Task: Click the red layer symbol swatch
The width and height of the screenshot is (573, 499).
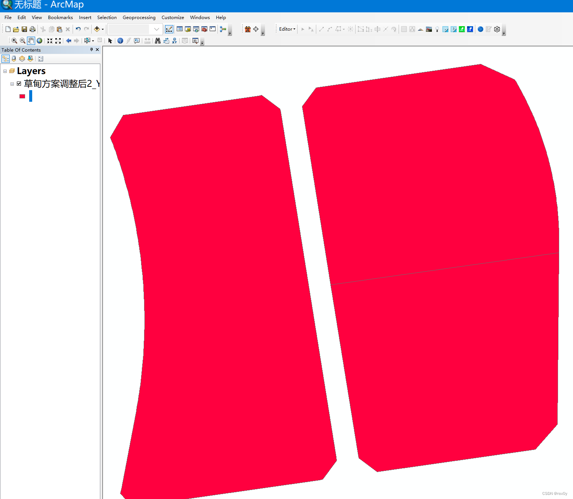Action: [x=22, y=96]
